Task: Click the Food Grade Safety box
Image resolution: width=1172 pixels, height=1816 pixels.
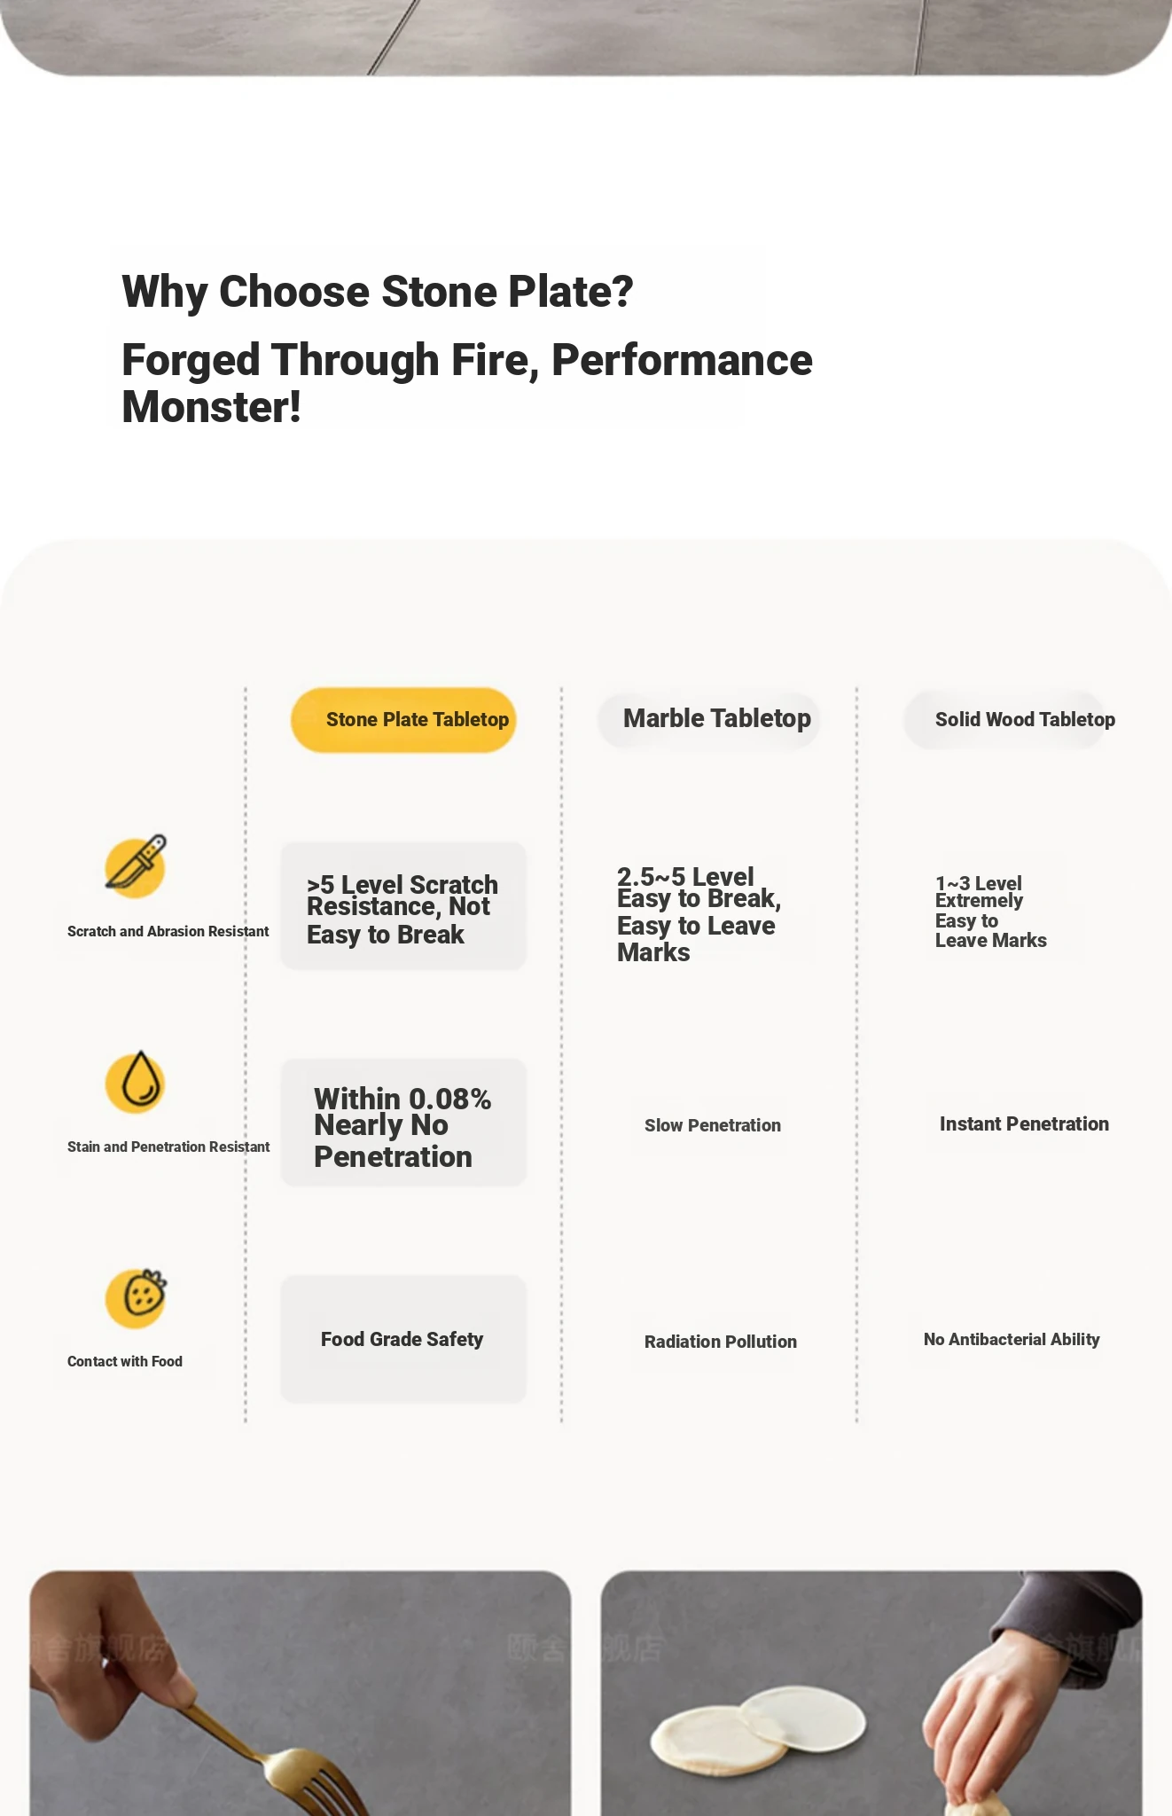Action: point(403,1339)
